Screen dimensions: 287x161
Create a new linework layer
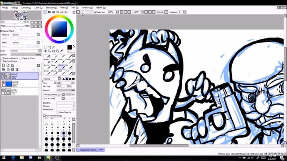point(8,65)
